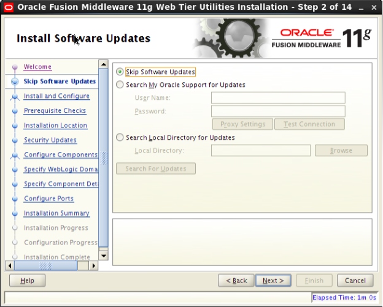383x307 pixels.
Task: Click the step list scroll up arrow
Action: [104, 64]
